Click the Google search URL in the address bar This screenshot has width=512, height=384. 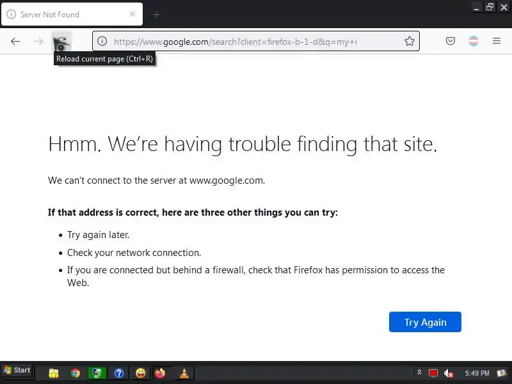236,42
